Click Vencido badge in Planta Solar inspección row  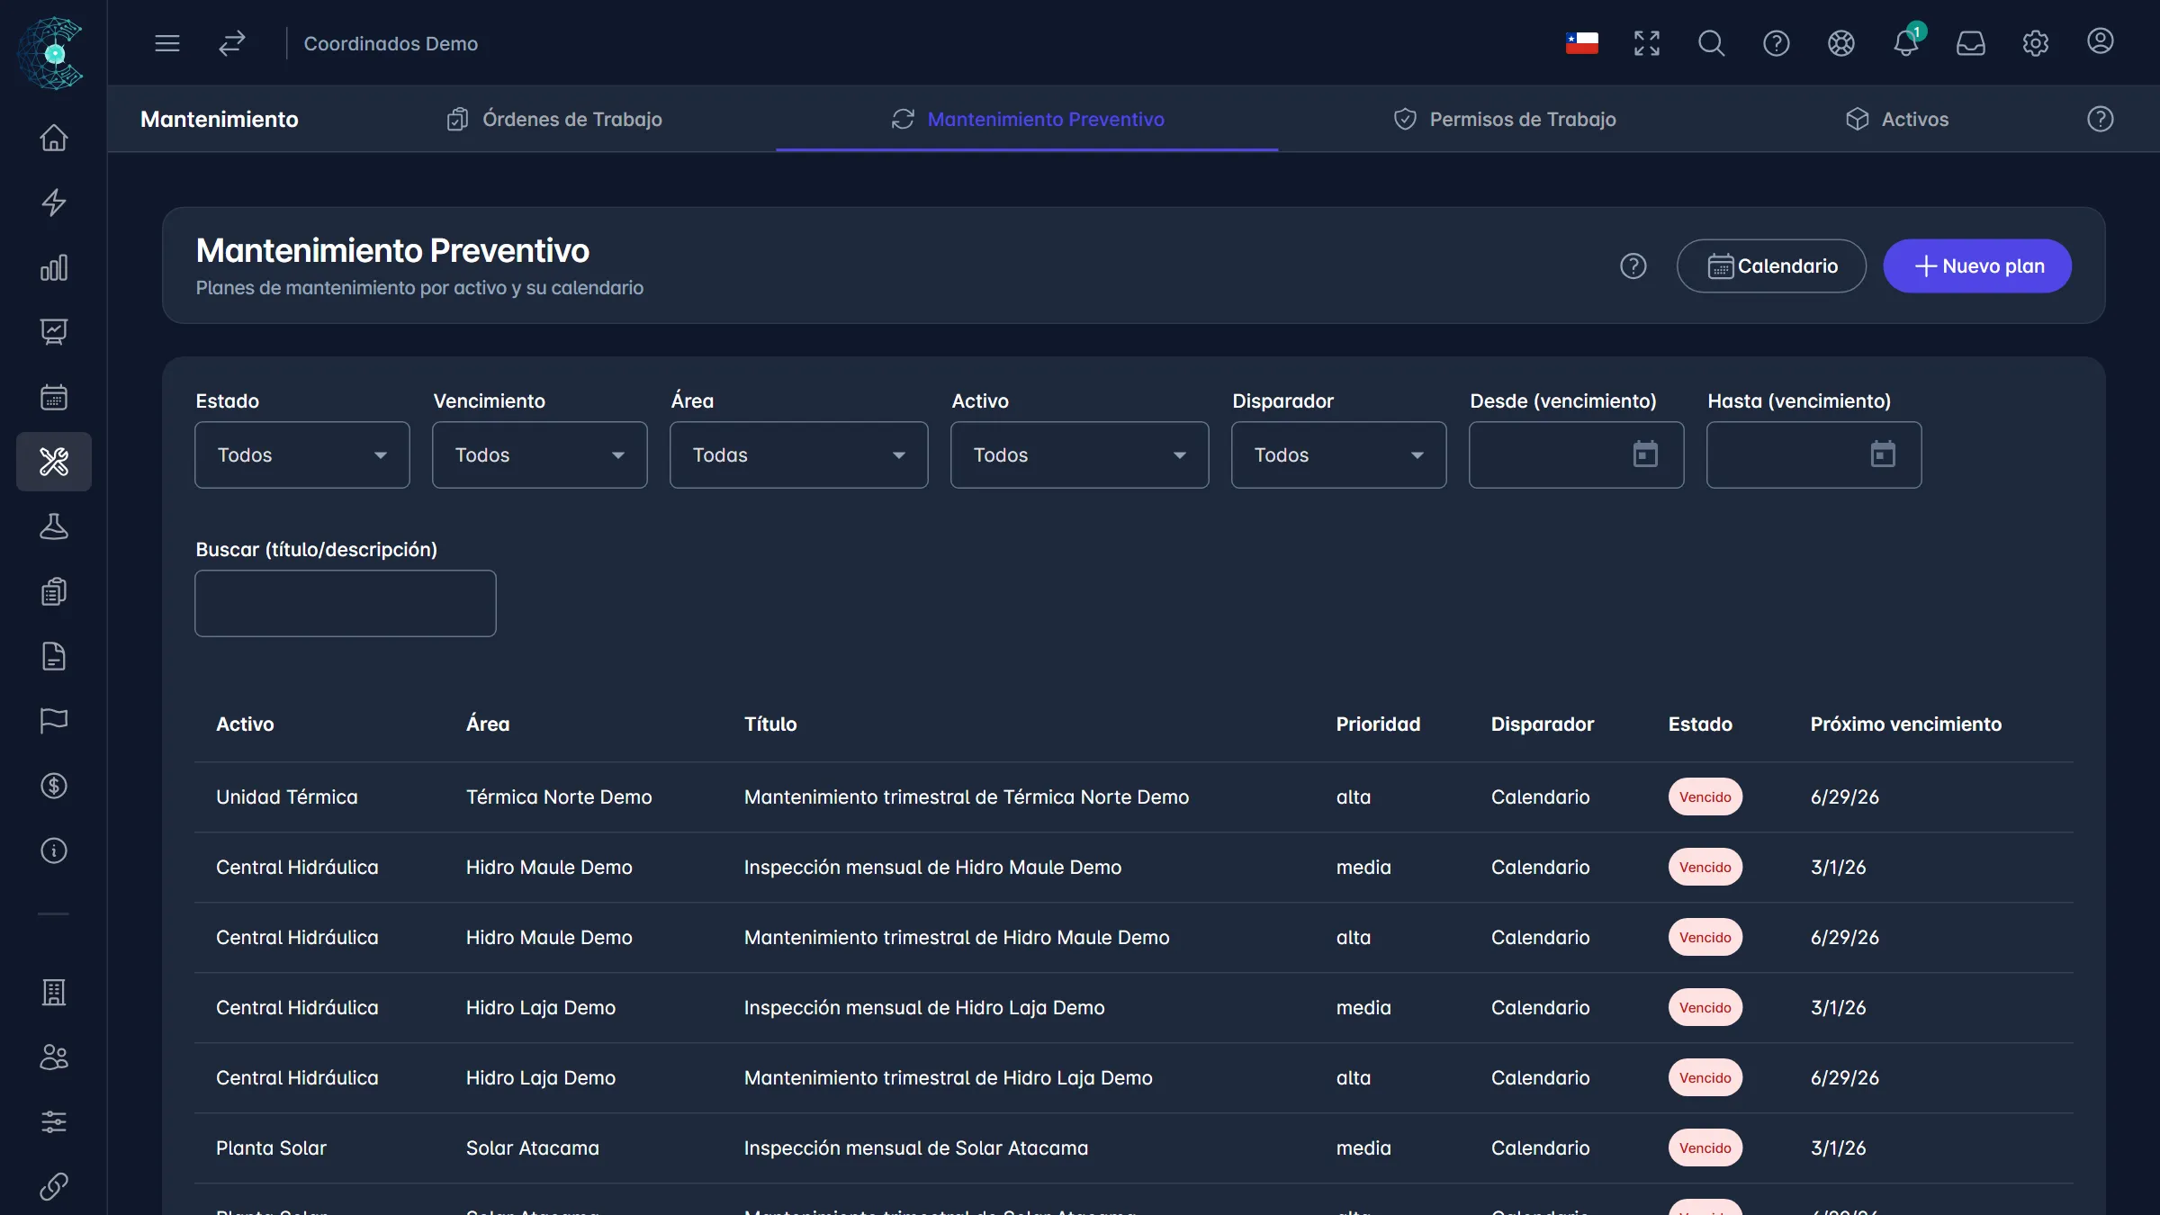tap(1705, 1148)
